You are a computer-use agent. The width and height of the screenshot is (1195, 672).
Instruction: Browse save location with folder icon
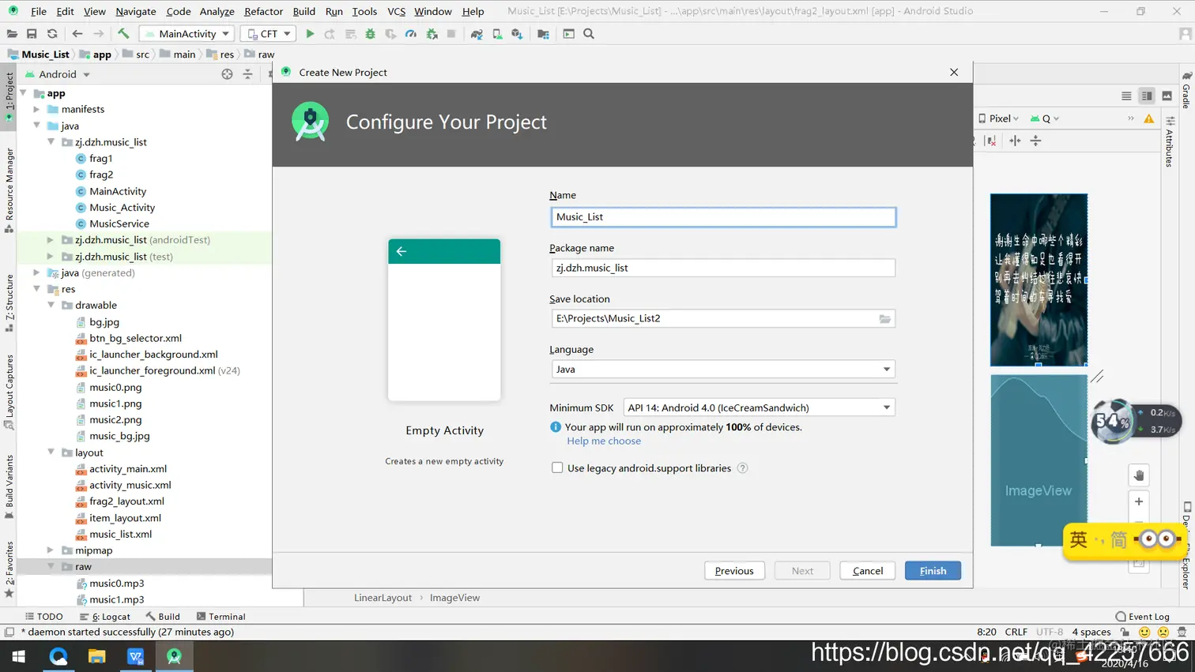pos(885,319)
